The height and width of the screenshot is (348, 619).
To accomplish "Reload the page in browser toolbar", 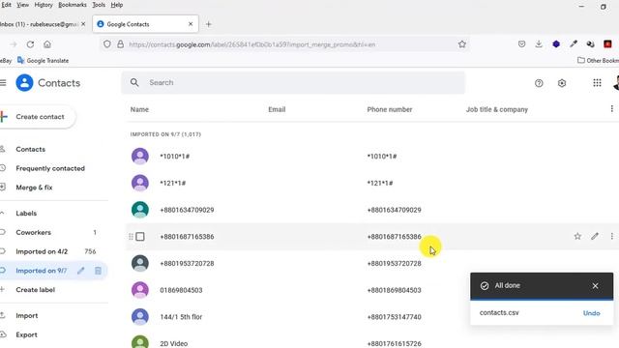I will point(30,44).
